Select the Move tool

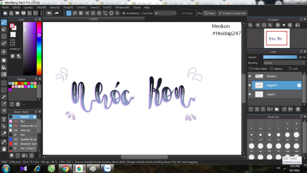point(4,52)
